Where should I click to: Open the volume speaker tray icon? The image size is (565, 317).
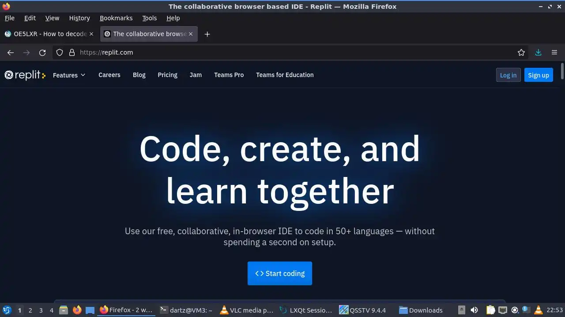coord(474,310)
